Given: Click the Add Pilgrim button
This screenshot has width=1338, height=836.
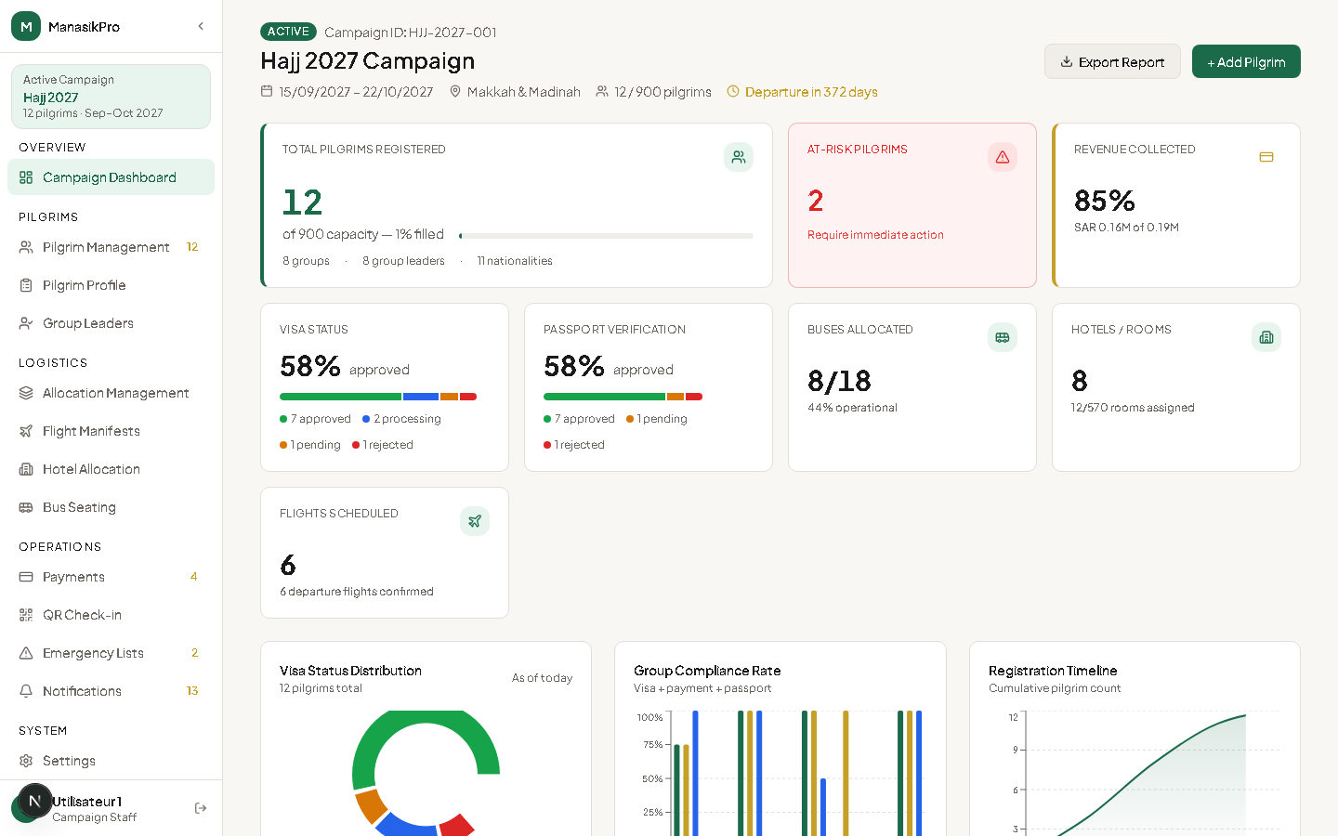Looking at the screenshot, I should [x=1246, y=61].
